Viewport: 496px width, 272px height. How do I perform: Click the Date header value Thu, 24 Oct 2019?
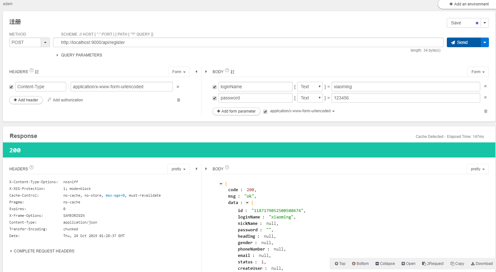94,236
